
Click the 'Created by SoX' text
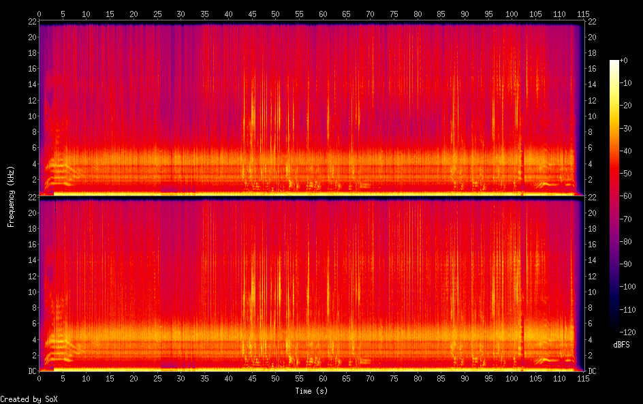pyautogui.click(x=28, y=399)
